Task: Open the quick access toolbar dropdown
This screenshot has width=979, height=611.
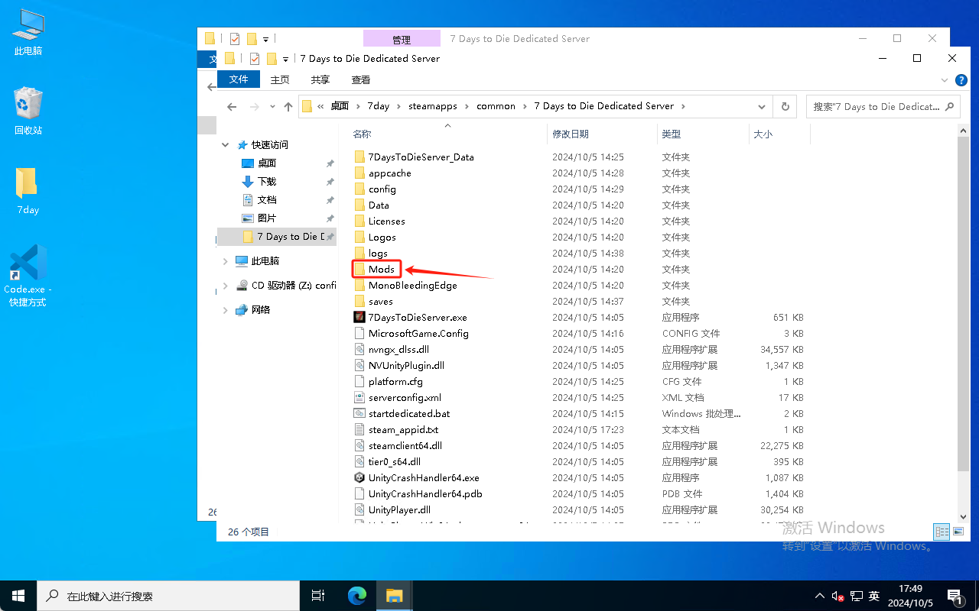Action: [x=285, y=59]
